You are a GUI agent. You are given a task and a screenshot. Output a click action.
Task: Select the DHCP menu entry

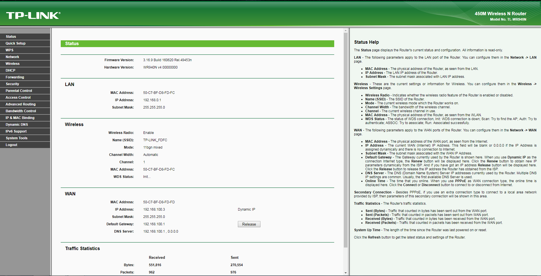(x=25, y=70)
